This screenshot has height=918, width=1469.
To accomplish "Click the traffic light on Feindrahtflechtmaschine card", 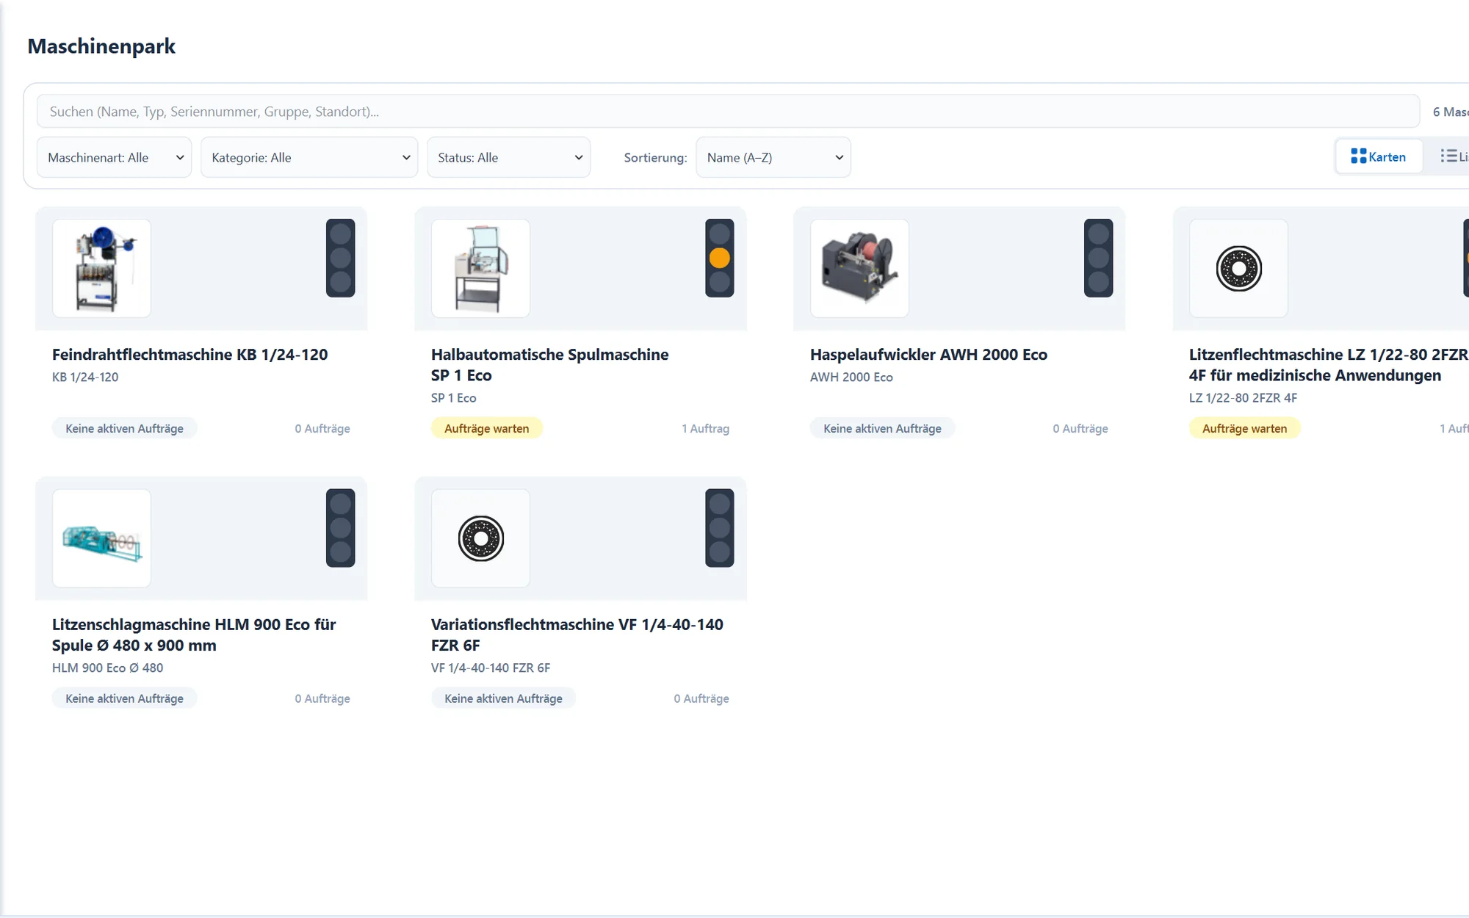I will tap(340, 258).
